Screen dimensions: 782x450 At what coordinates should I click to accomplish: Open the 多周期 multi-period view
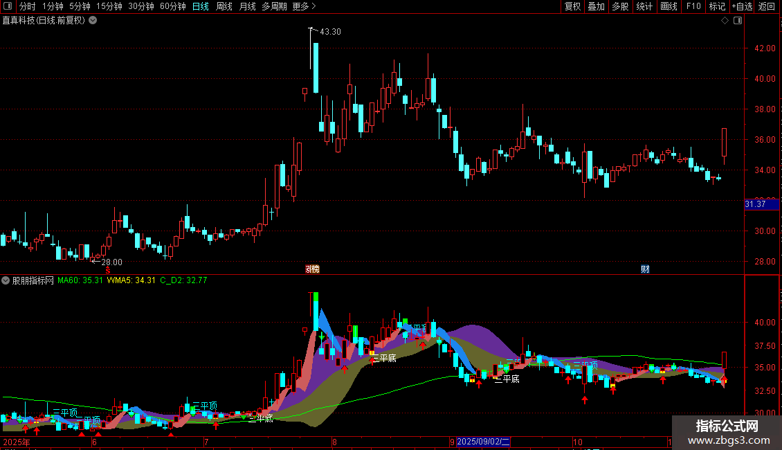click(x=274, y=6)
